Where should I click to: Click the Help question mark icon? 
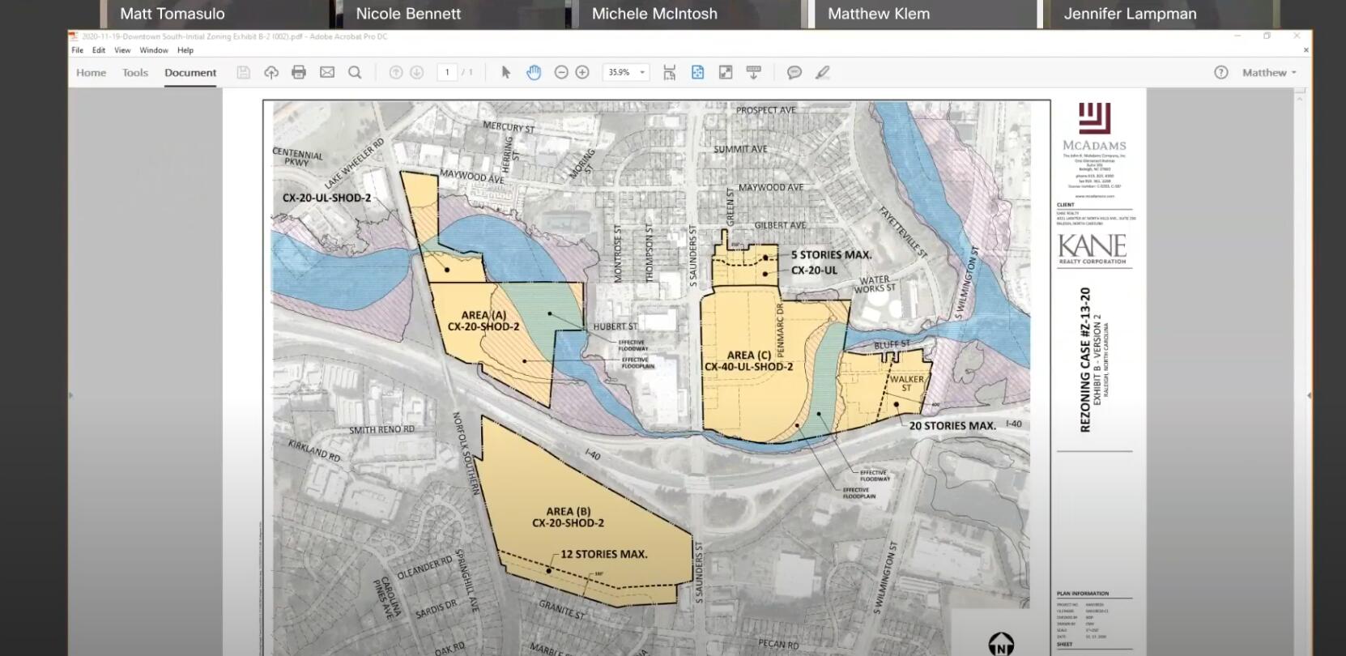[x=1221, y=73]
